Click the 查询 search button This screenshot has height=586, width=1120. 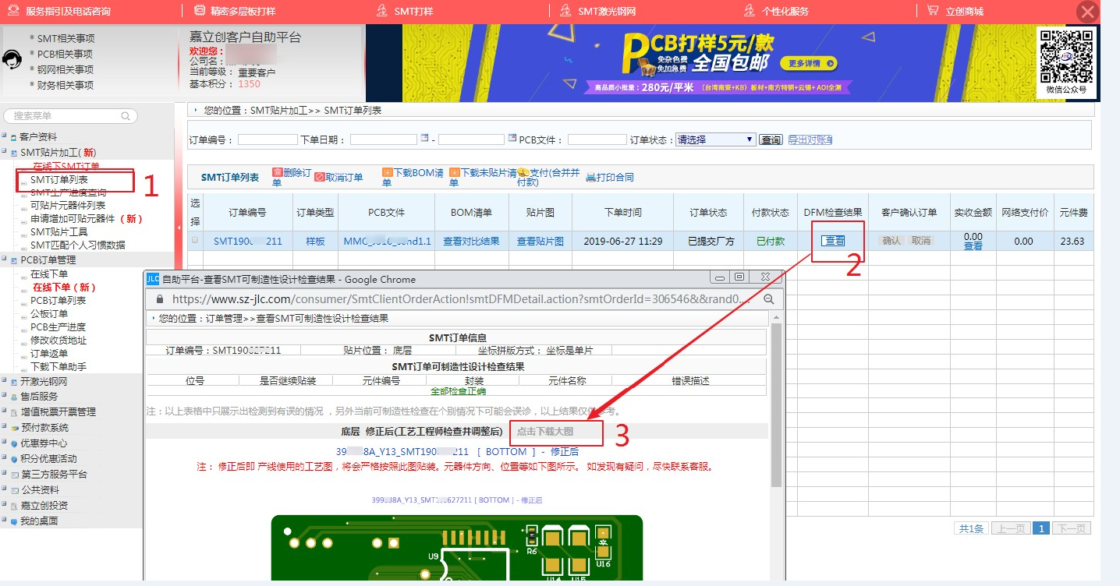(771, 139)
